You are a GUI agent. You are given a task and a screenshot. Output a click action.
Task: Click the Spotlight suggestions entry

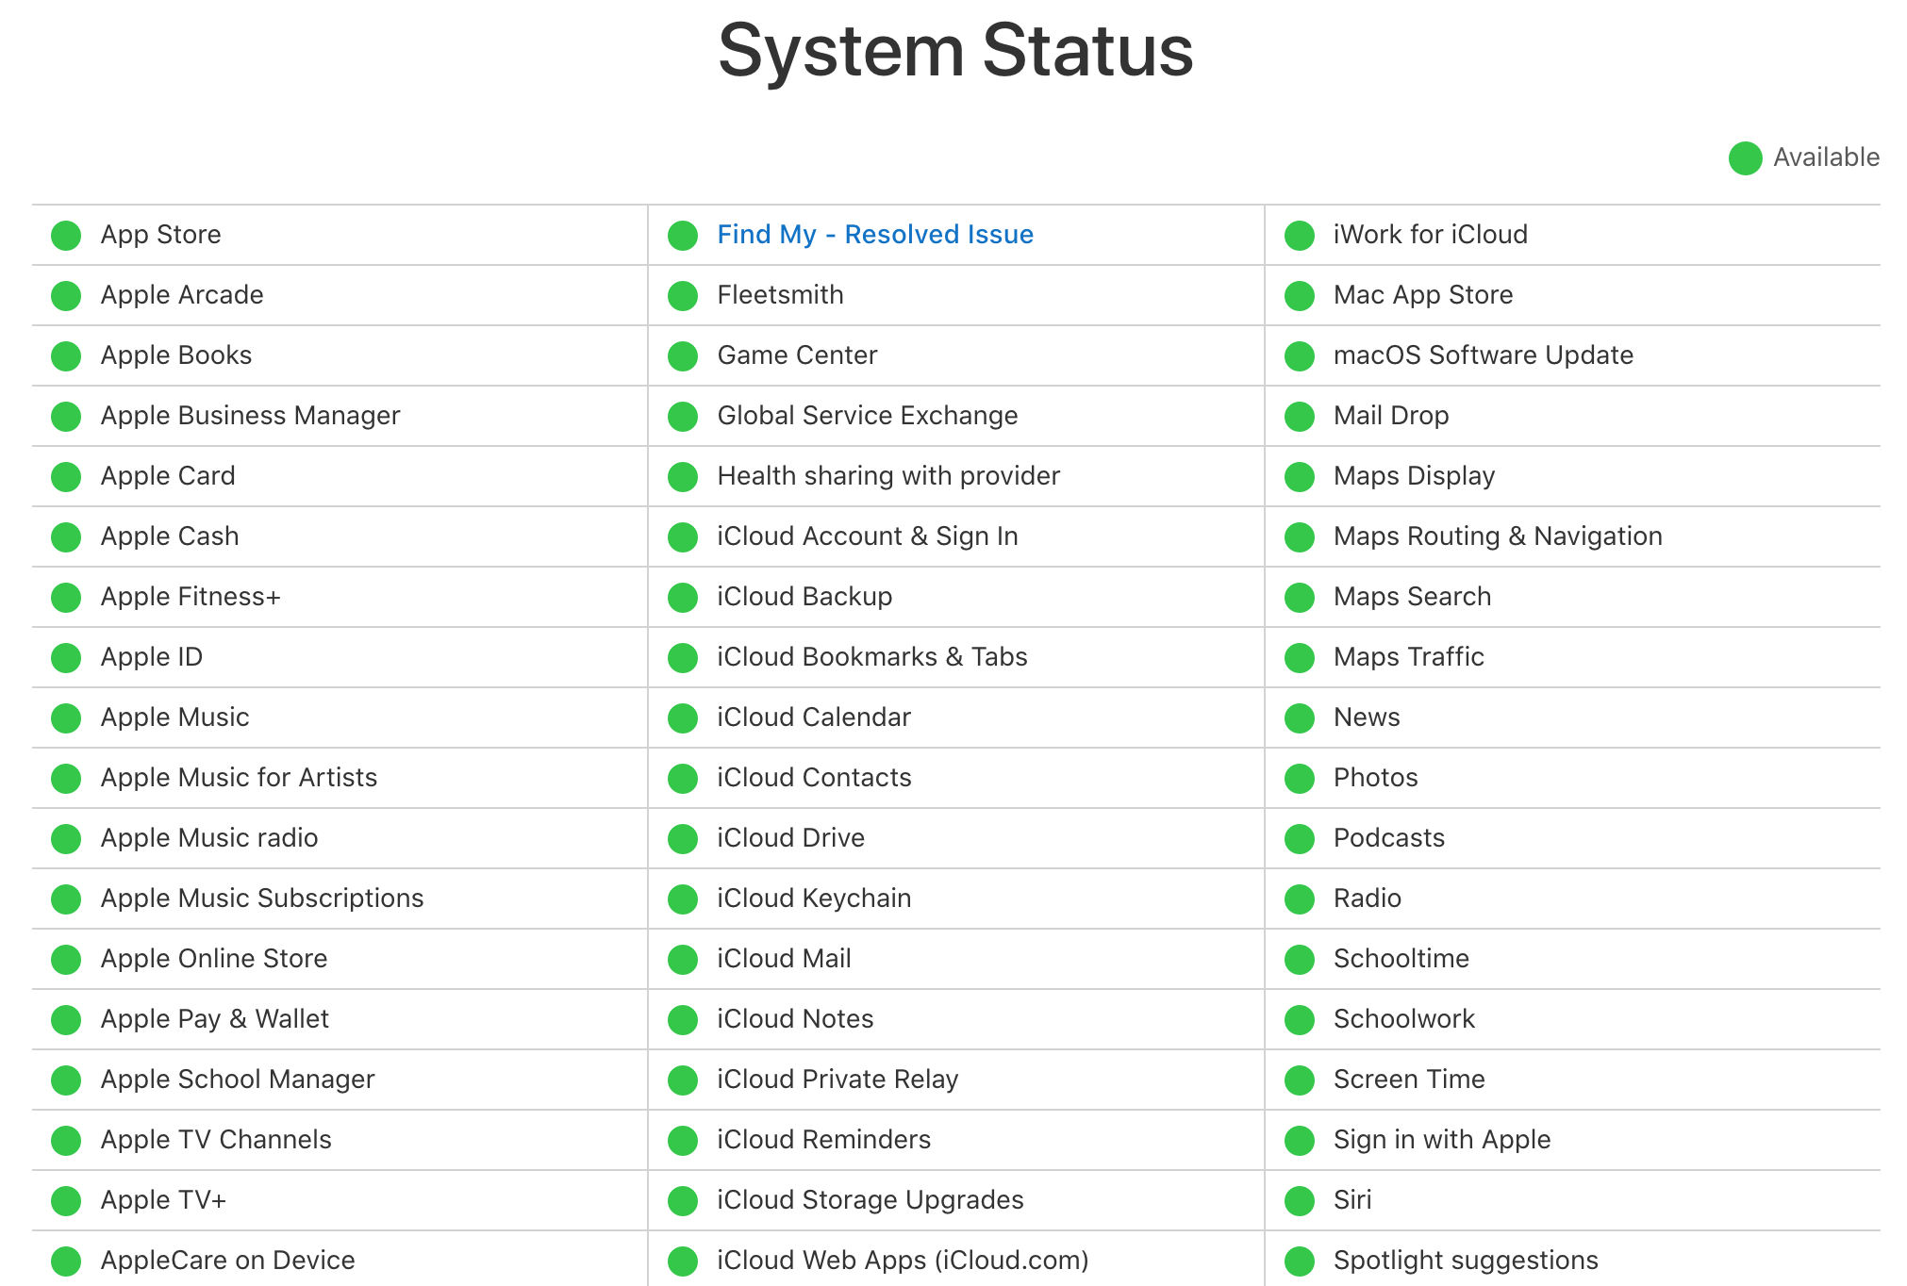pos(1465,1261)
